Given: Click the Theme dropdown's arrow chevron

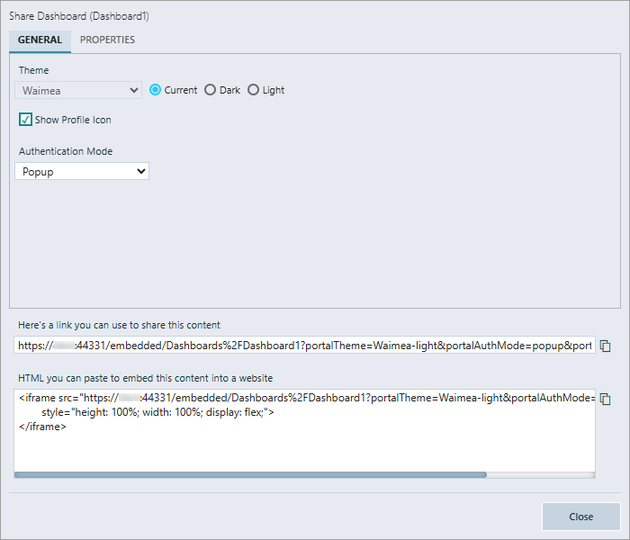Looking at the screenshot, I should point(135,90).
